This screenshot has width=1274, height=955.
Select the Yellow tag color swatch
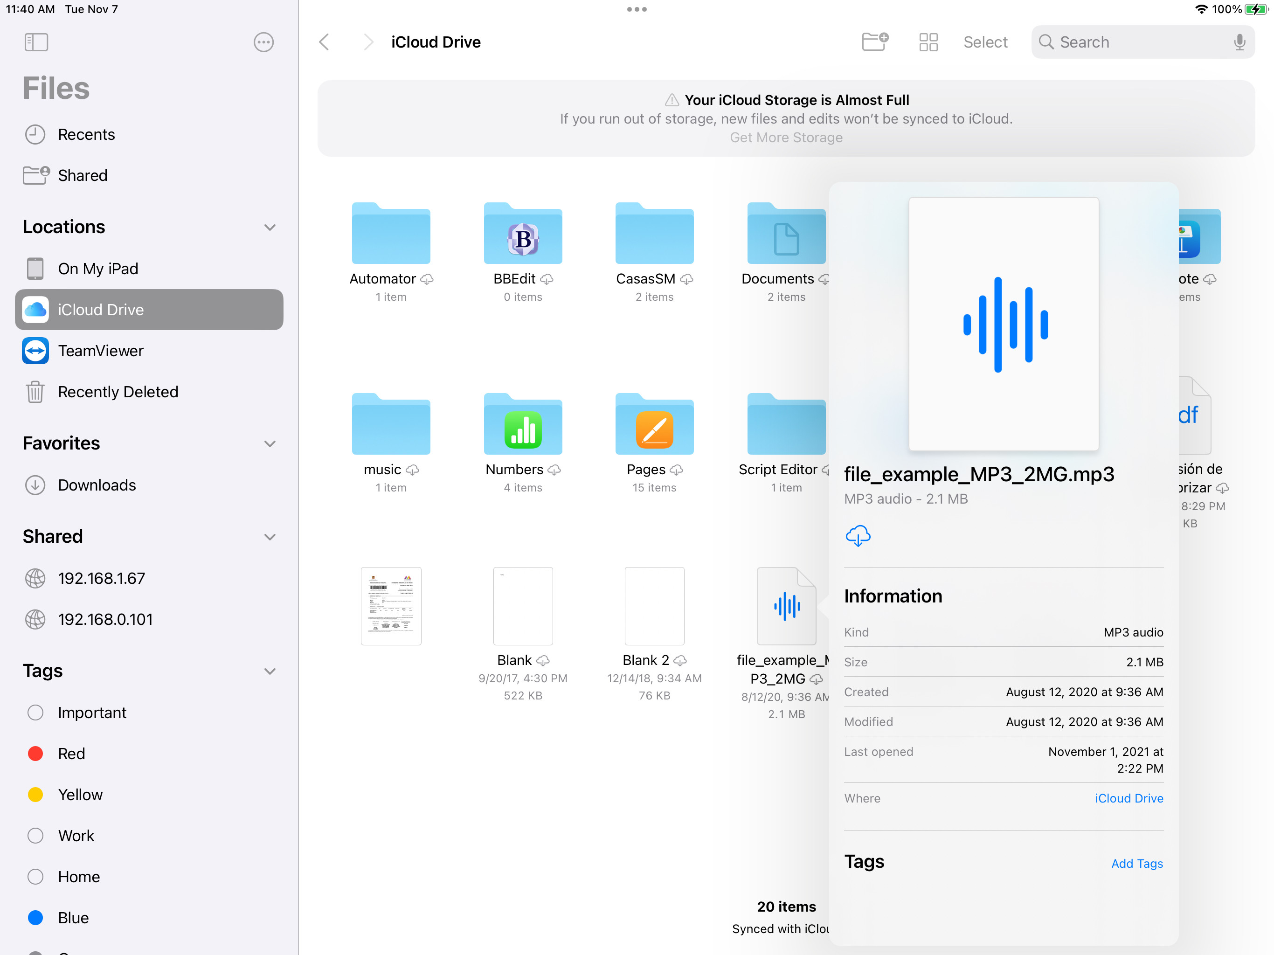(35, 794)
